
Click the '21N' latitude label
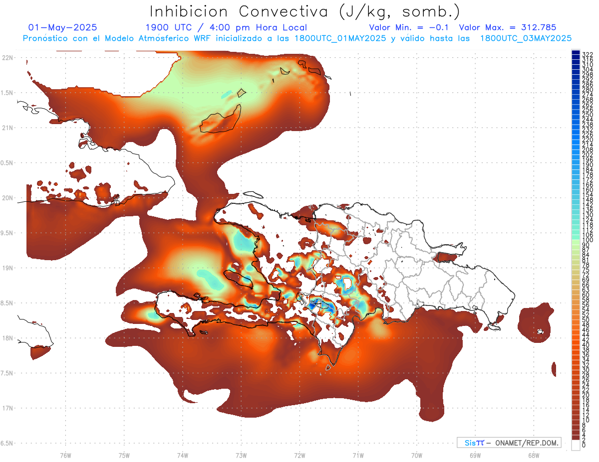7,128
